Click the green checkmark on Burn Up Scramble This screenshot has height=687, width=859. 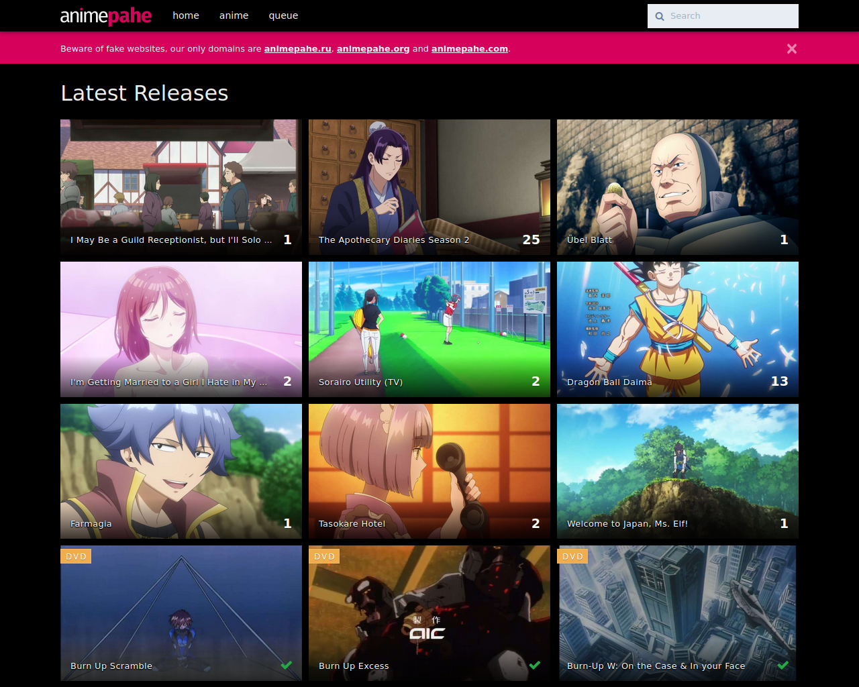[x=287, y=665]
